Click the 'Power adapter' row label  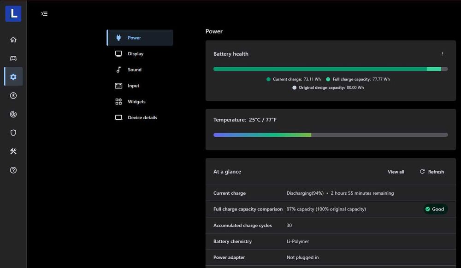[x=229, y=257]
